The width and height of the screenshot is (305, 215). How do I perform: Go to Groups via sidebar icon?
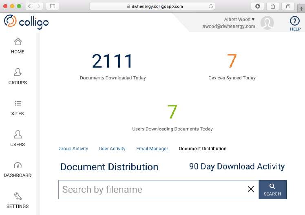18,72
